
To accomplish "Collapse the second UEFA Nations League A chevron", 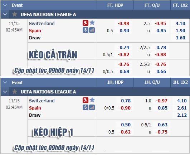I will point(5,92).
